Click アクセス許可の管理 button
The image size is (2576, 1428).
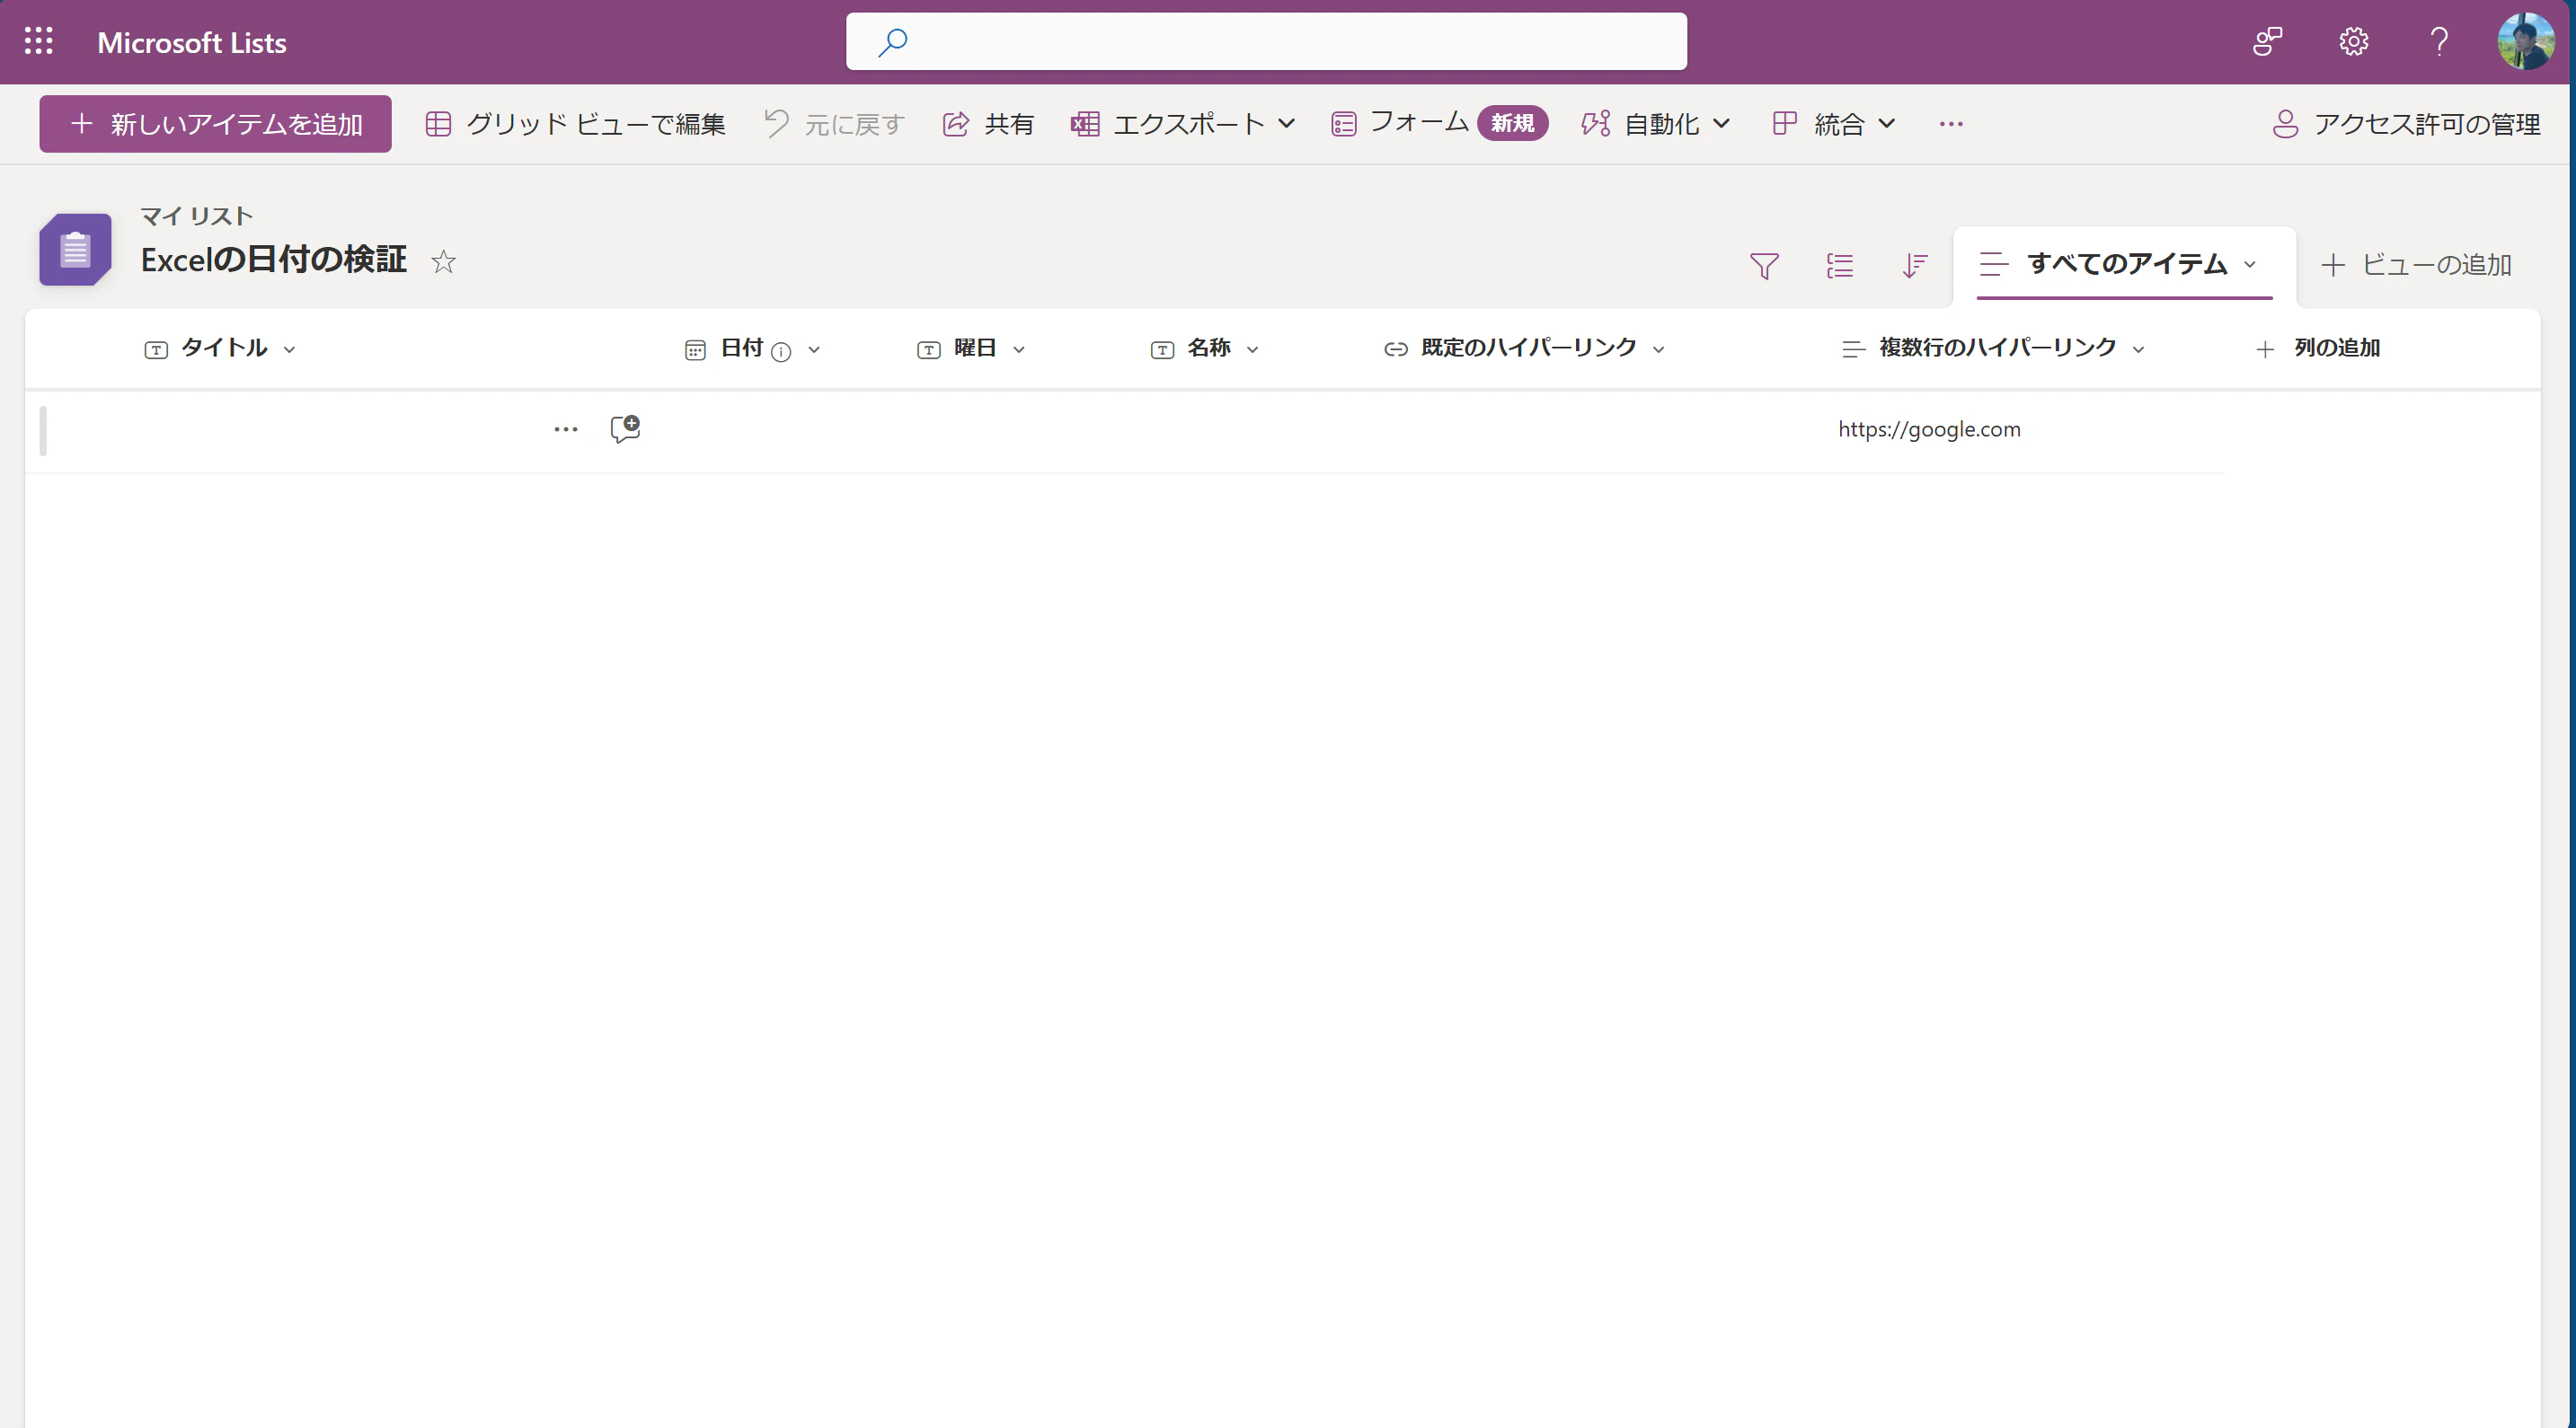click(2406, 124)
